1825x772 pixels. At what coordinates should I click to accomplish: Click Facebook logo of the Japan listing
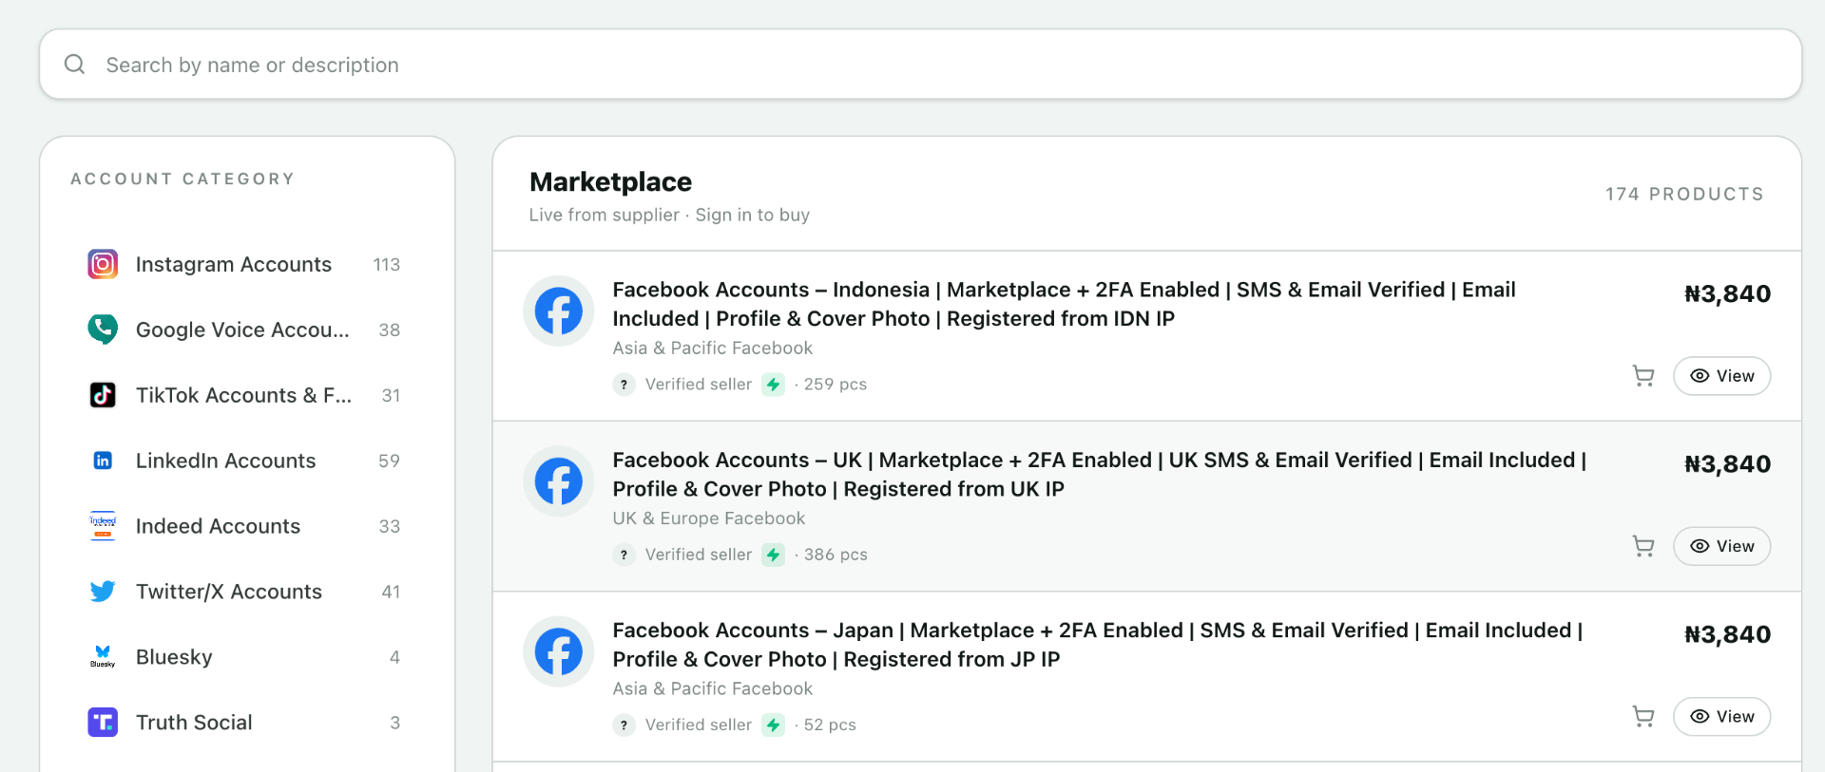[559, 652]
